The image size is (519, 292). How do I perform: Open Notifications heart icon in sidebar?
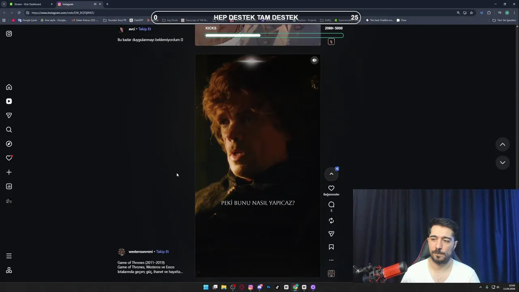click(x=9, y=158)
